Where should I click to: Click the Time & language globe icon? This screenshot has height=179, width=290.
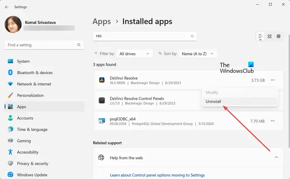pos(10,129)
